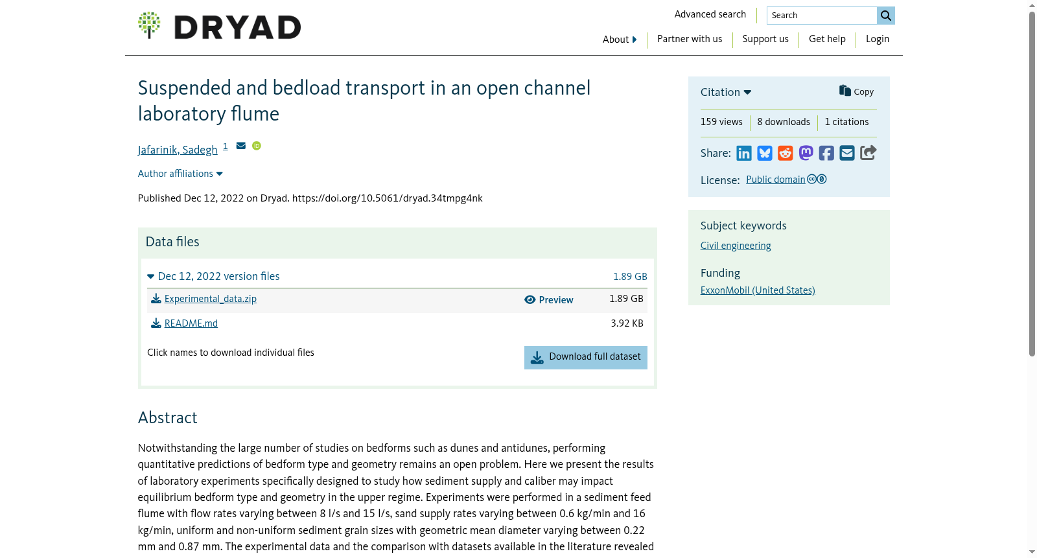Collapse Dec 12, 2022 version files
The image size is (1037, 558).
pyautogui.click(x=213, y=276)
